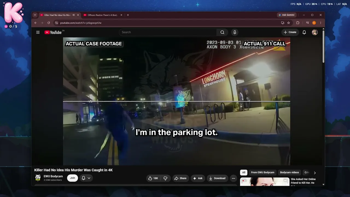Open the tab search dropdown arrow
The height and width of the screenshot is (197, 350).
click(x=35, y=15)
